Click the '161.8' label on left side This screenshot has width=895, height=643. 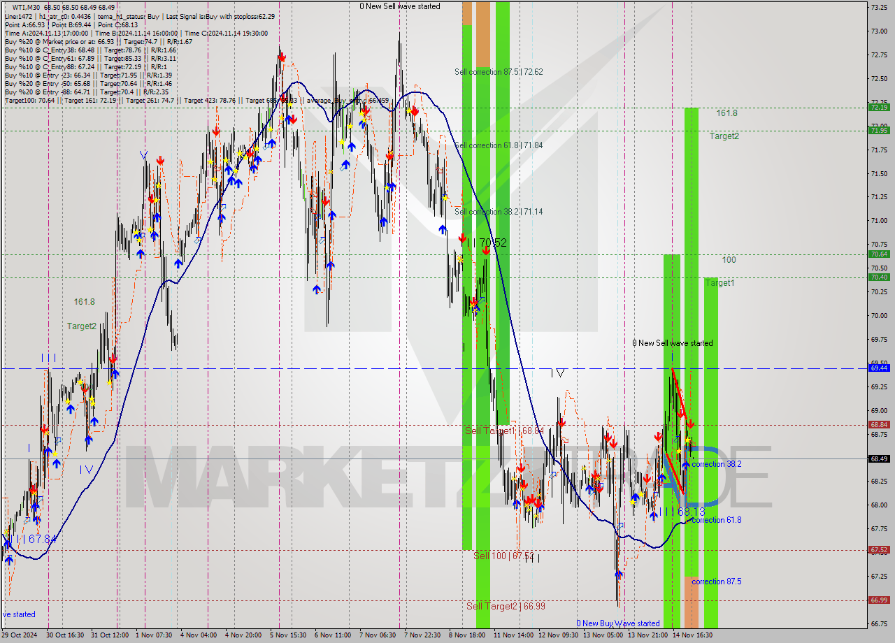(84, 302)
